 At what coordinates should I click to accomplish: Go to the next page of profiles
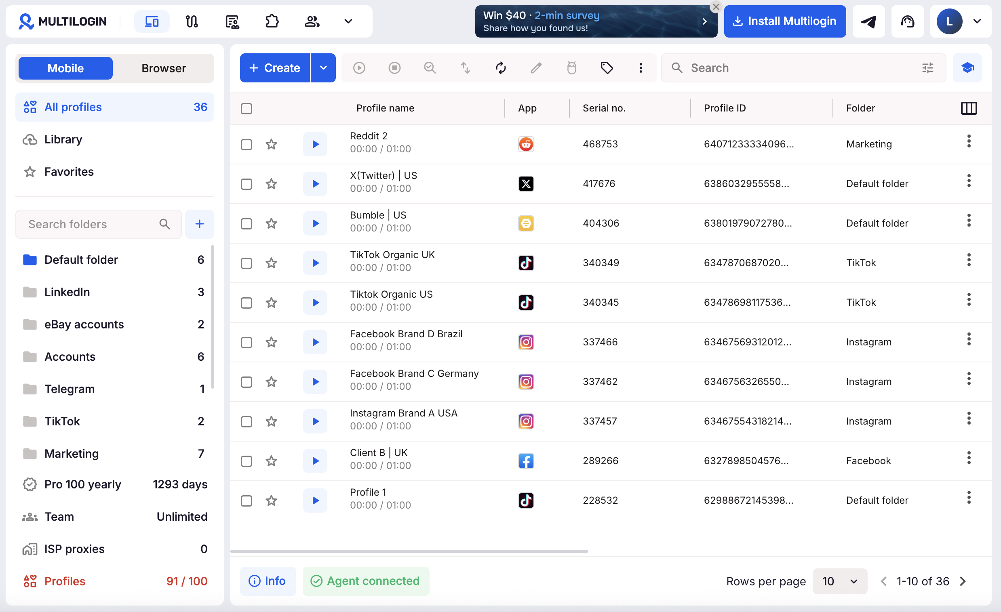coord(962,581)
